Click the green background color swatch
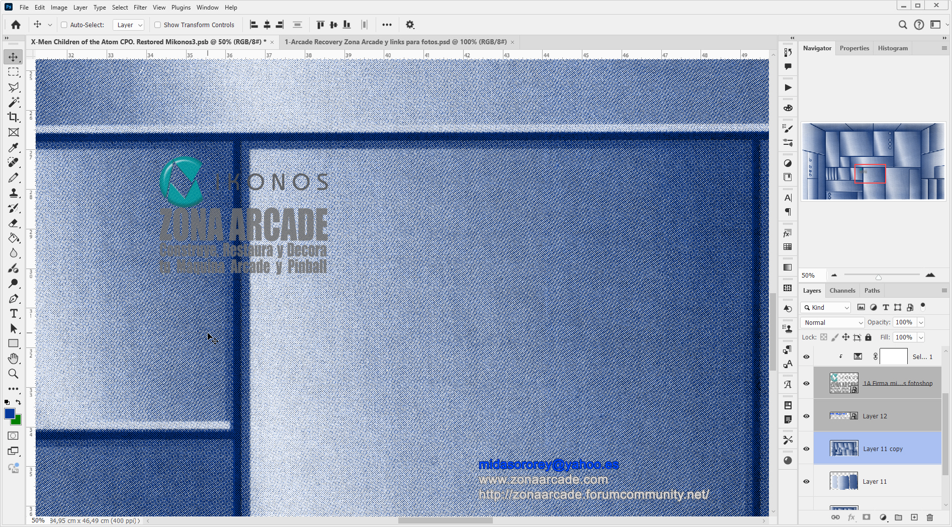 click(x=18, y=420)
